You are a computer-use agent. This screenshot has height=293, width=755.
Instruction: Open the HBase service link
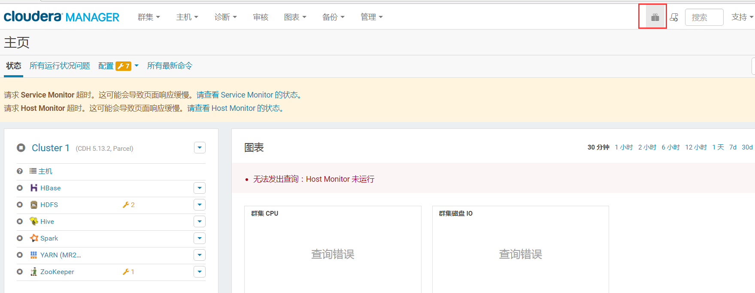(x=50, y=188)
